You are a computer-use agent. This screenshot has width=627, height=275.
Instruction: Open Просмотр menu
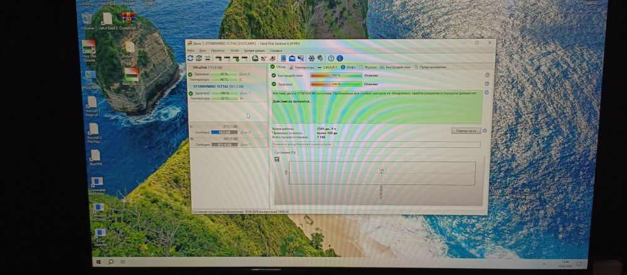coord(218,51)
